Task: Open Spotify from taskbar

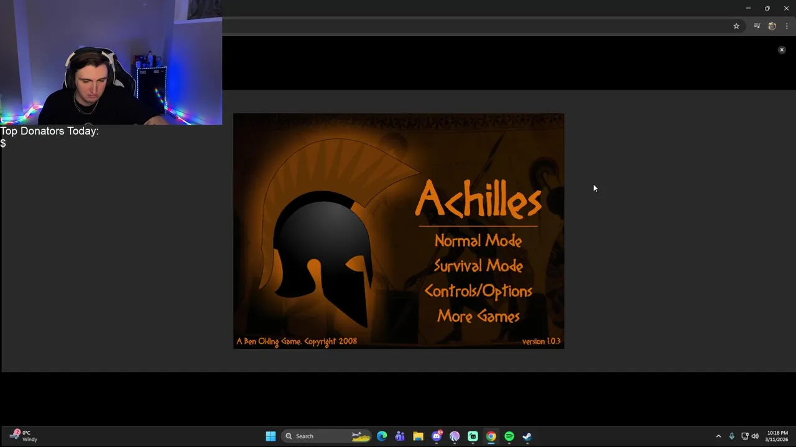Action: [x=509, y=436]
